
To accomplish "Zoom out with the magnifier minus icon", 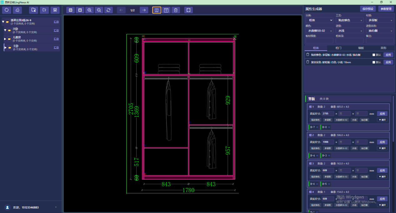I will pyautogui.click(x=99, y=10).
